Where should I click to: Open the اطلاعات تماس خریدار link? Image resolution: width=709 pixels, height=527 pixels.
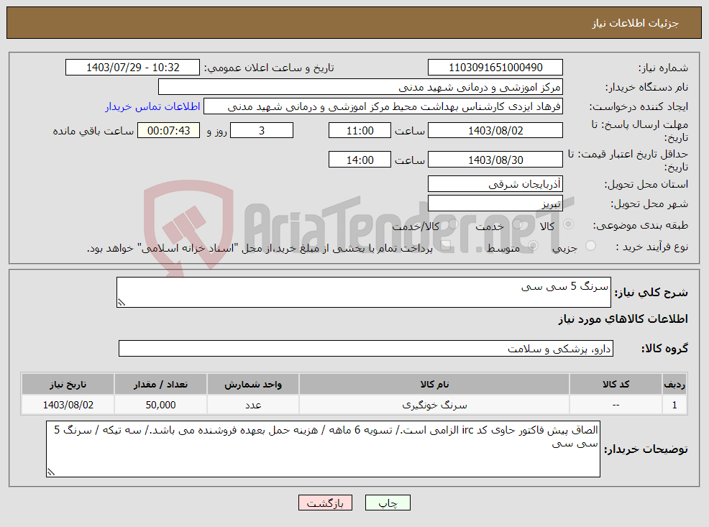click(153, 106)
